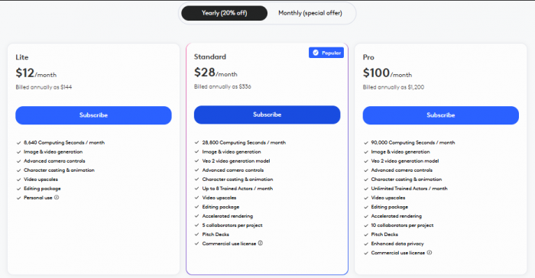Click Up to 8 Trained Actors feature
The image size is (535, 278).
coord(238,189)
